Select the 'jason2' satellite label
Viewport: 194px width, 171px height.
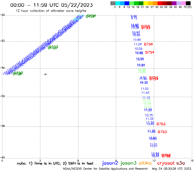tap(110, 163)
